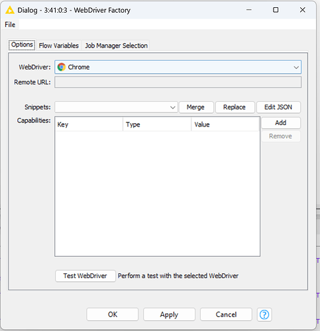The width and height of the screenshot is (320, 331).
Task: Click the KNIME warning triangle title icon
Action: [x=10, y=10]
